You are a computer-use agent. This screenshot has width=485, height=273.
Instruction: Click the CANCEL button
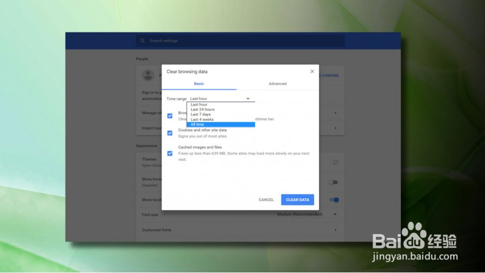click(266, 200)
